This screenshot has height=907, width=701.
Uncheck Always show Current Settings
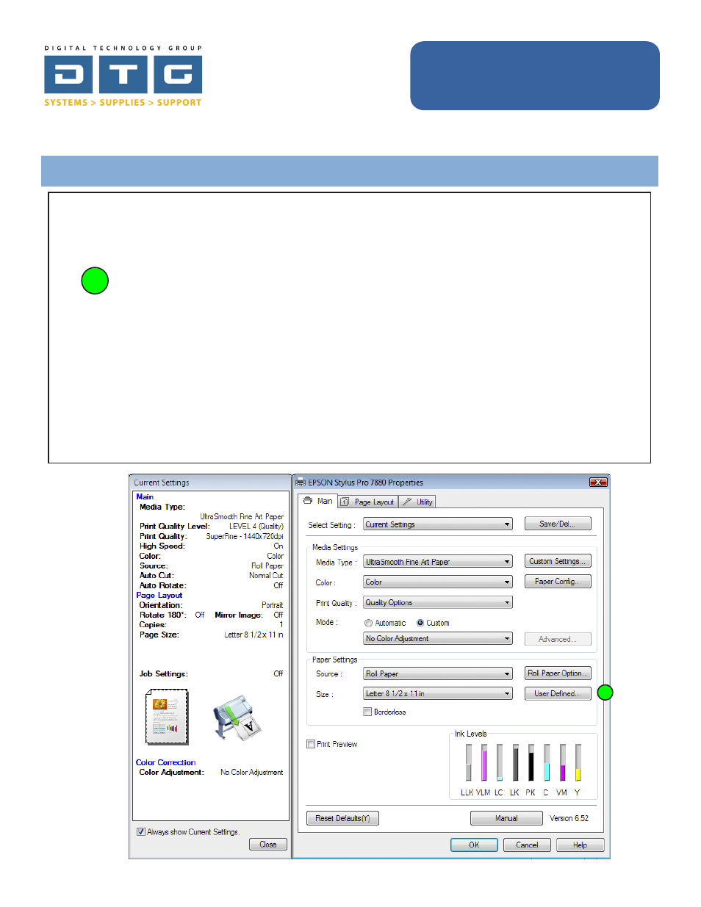141,832
